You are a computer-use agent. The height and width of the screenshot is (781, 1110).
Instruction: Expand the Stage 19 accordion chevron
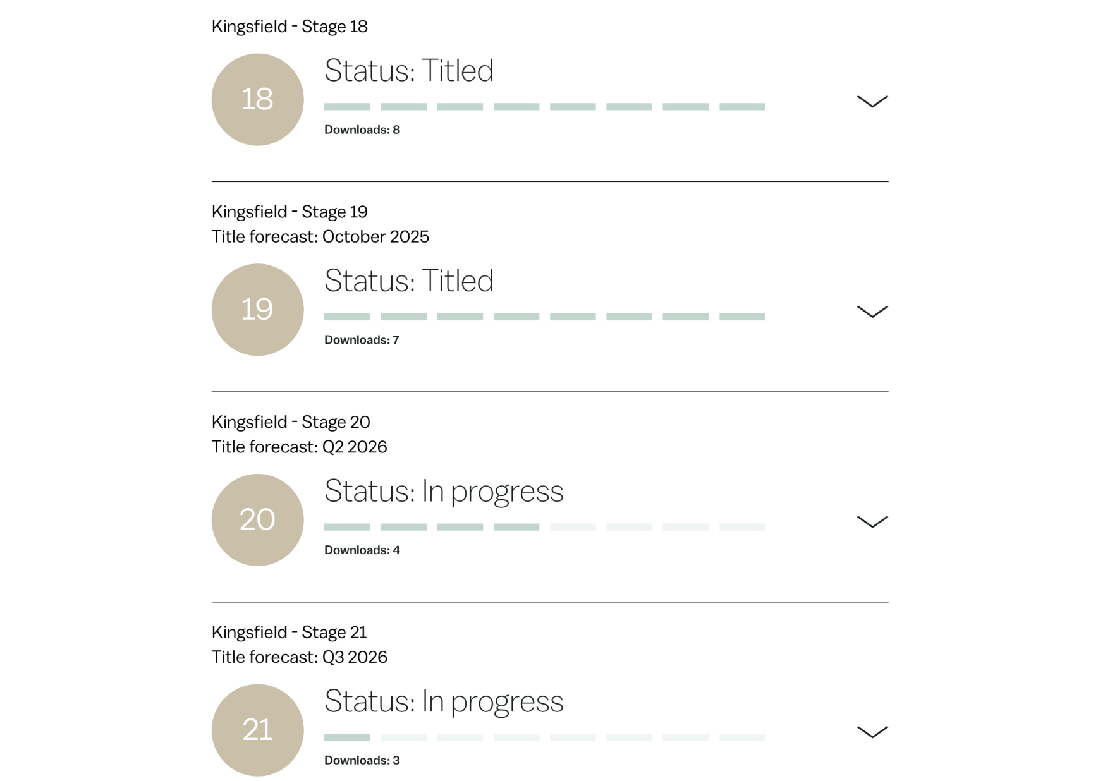point(872,312)
